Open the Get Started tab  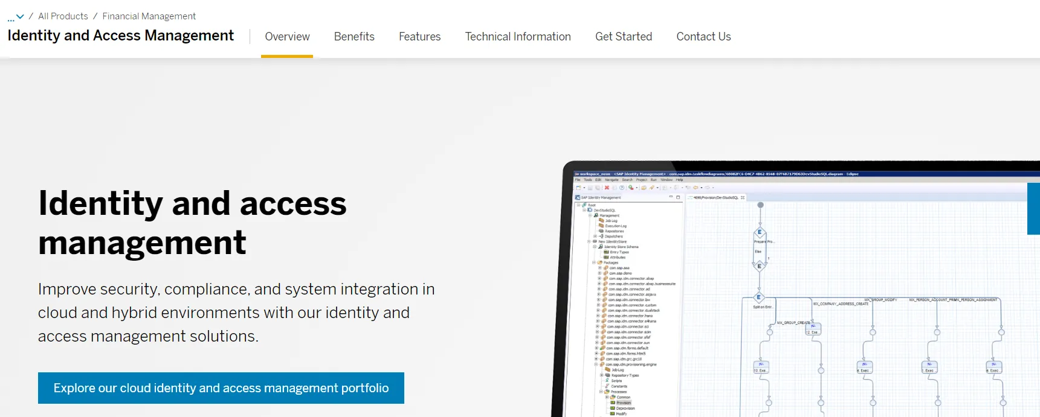(624, 37)
